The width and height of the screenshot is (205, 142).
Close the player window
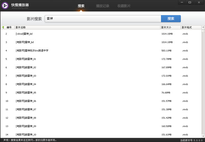coord(199,2)
